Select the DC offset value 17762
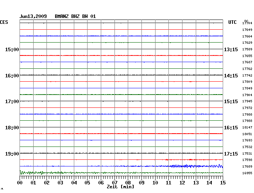 tap(247, 69)
